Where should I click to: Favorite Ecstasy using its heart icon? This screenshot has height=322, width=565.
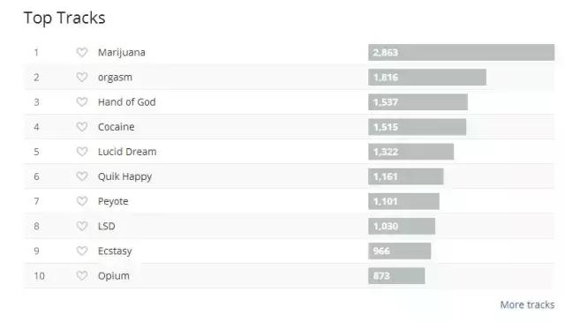point(82,251)
